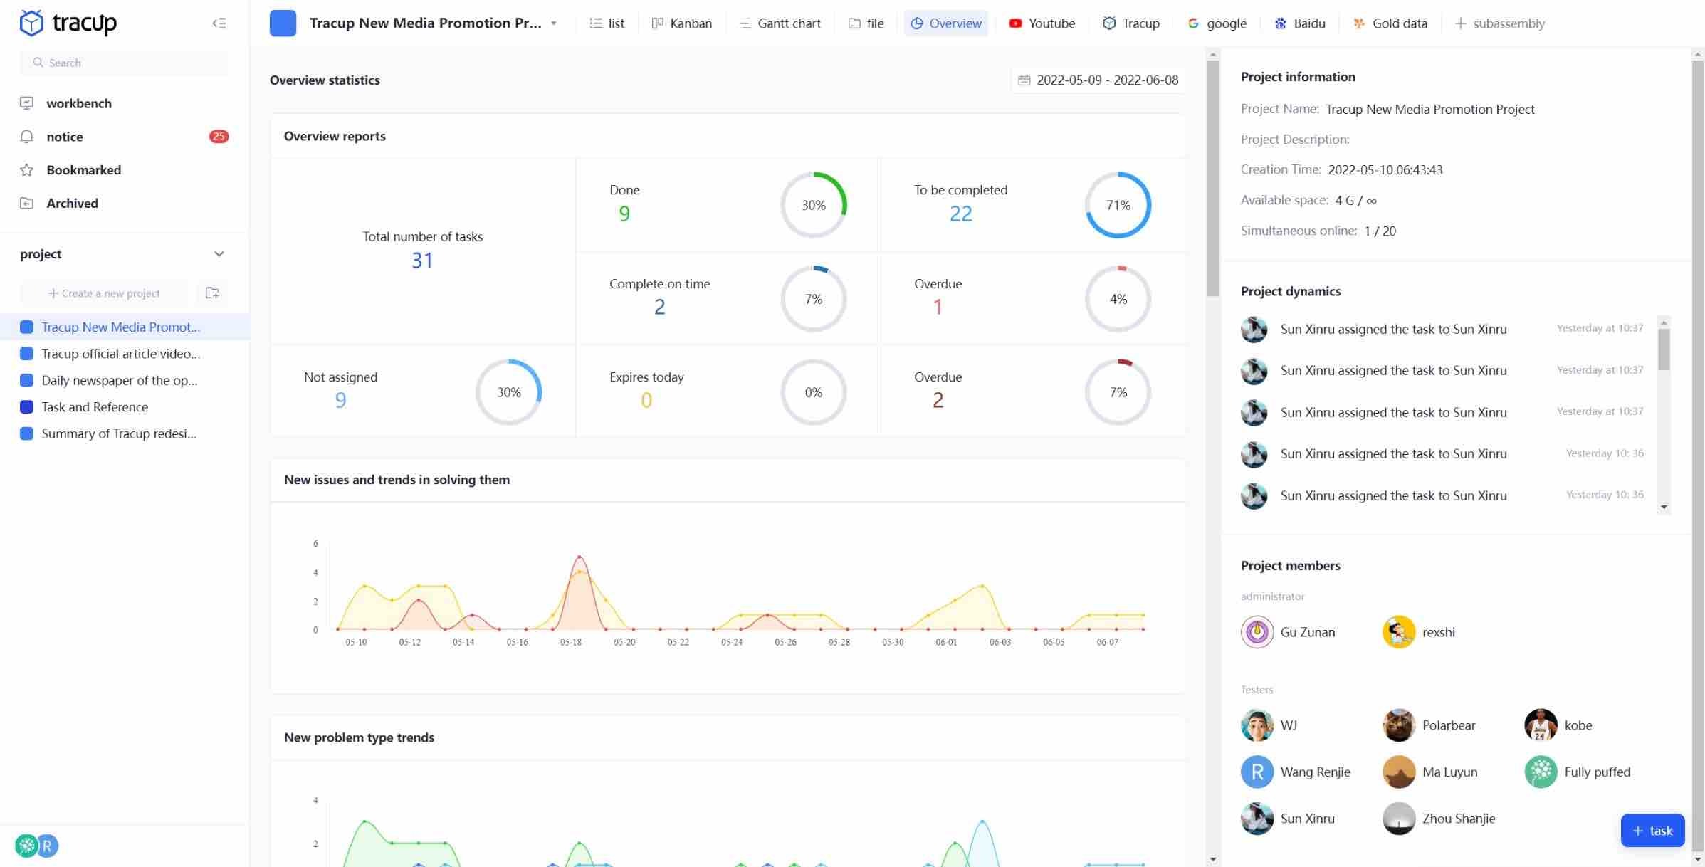This screenshot has width=1705, height=867.
Task: Click Sun Xinru's member avatar
Action: tap(1257, 819)
